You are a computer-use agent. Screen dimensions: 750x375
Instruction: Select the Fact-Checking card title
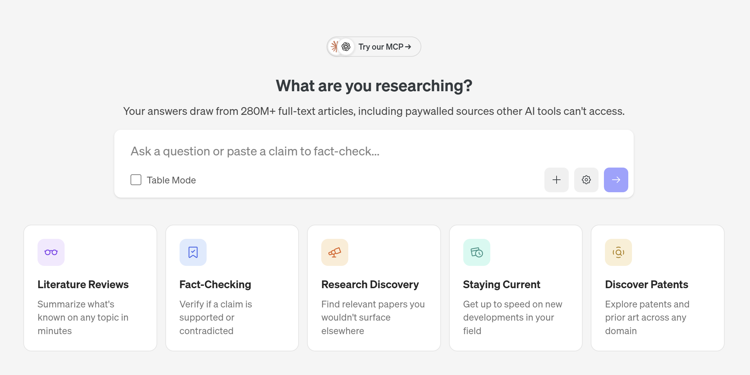pyautogui.click(x=215, y=284)
